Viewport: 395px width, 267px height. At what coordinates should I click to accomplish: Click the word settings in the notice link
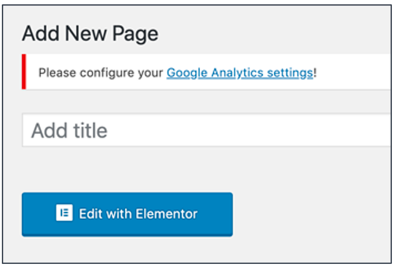pyautogui.click(x=290, y=73)
